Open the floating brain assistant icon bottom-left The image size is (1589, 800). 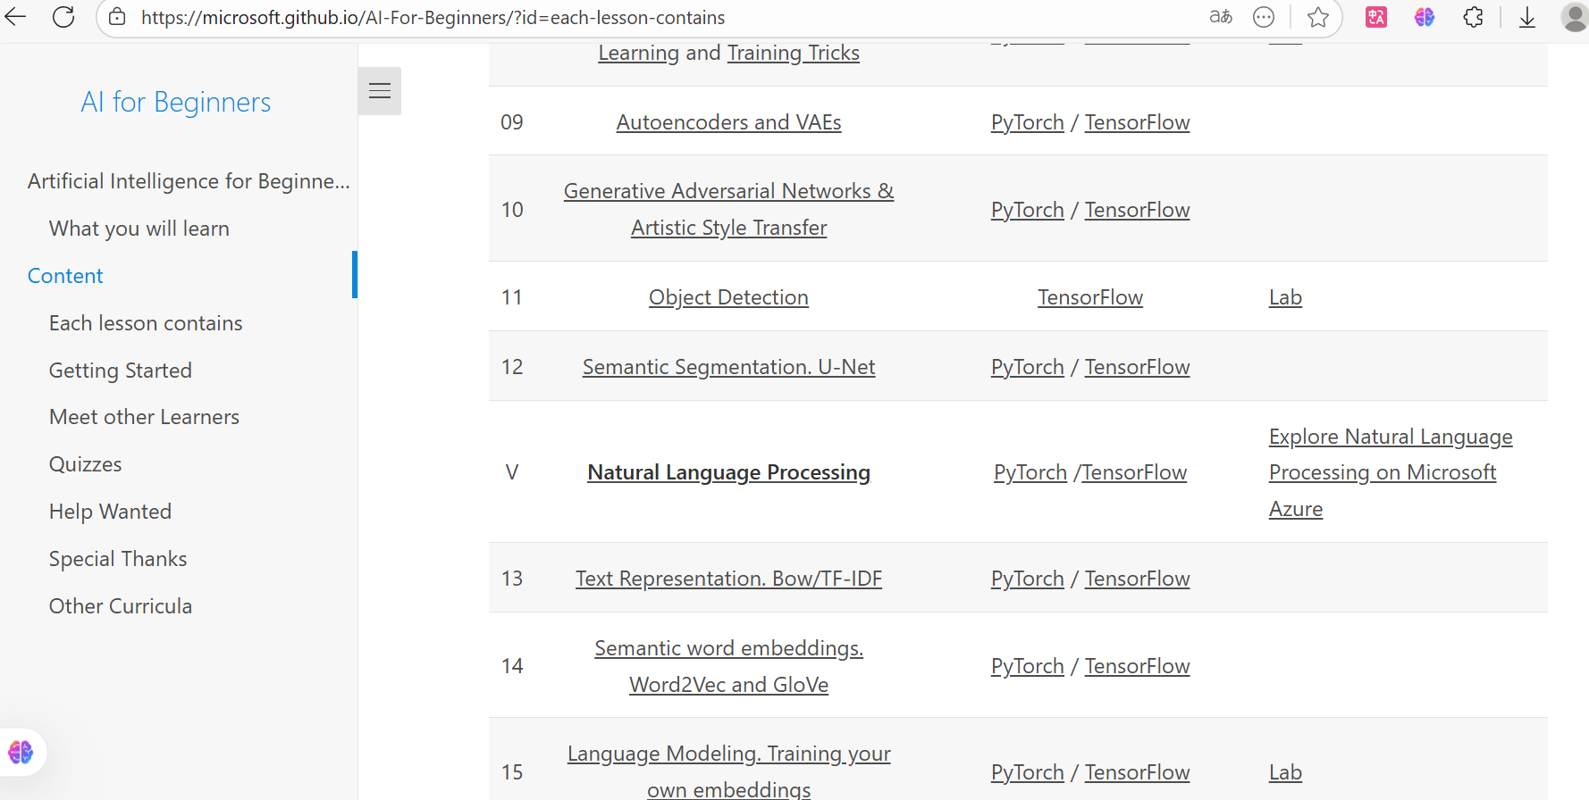click(x=21, y=752)
